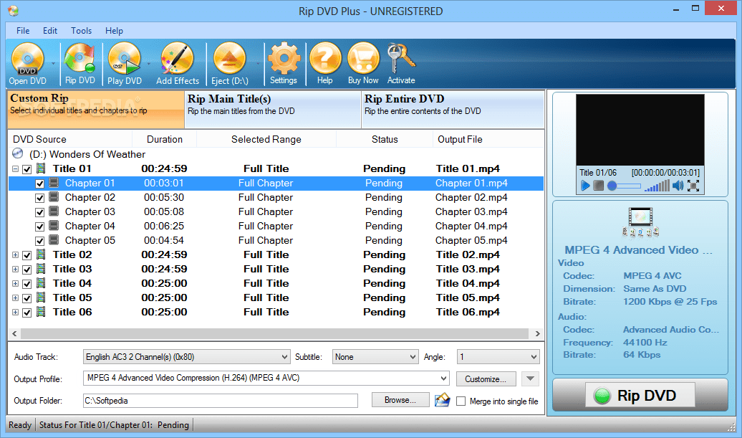742x438 pixels.
Task: Click the disc icon for Wonders Of Weather
Action: 17,153
